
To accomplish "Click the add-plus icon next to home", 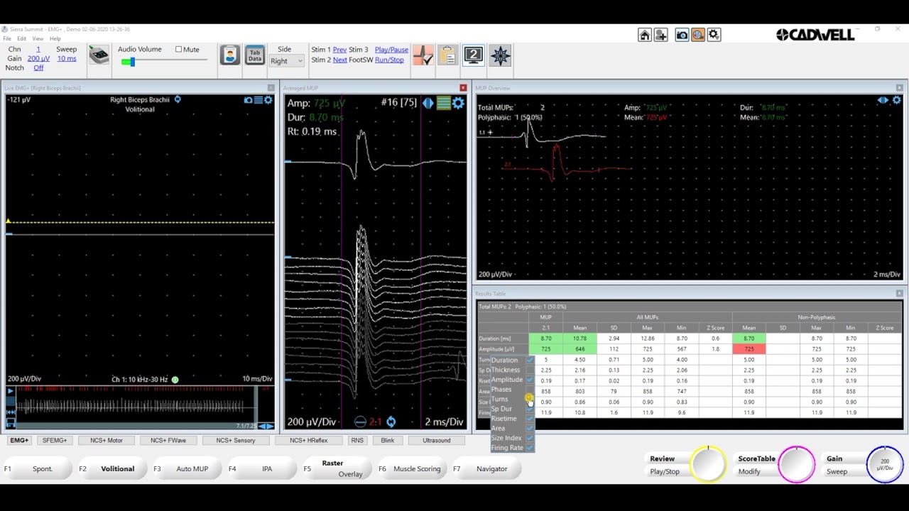I will [x=660, y=35].
